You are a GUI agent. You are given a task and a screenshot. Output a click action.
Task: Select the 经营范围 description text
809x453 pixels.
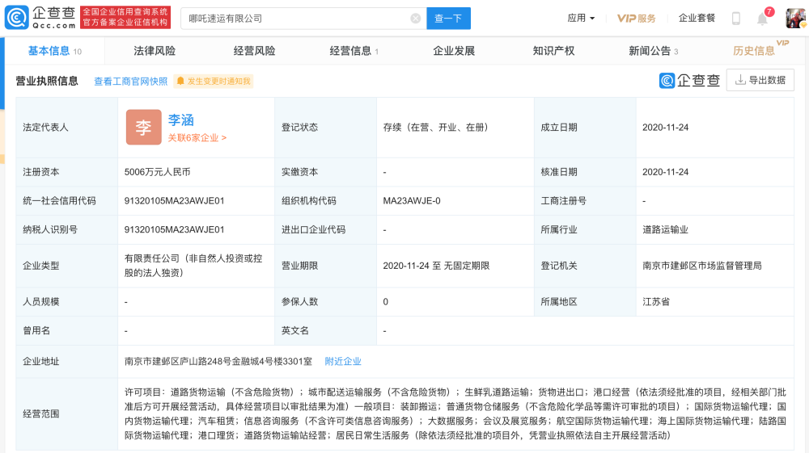455,414
